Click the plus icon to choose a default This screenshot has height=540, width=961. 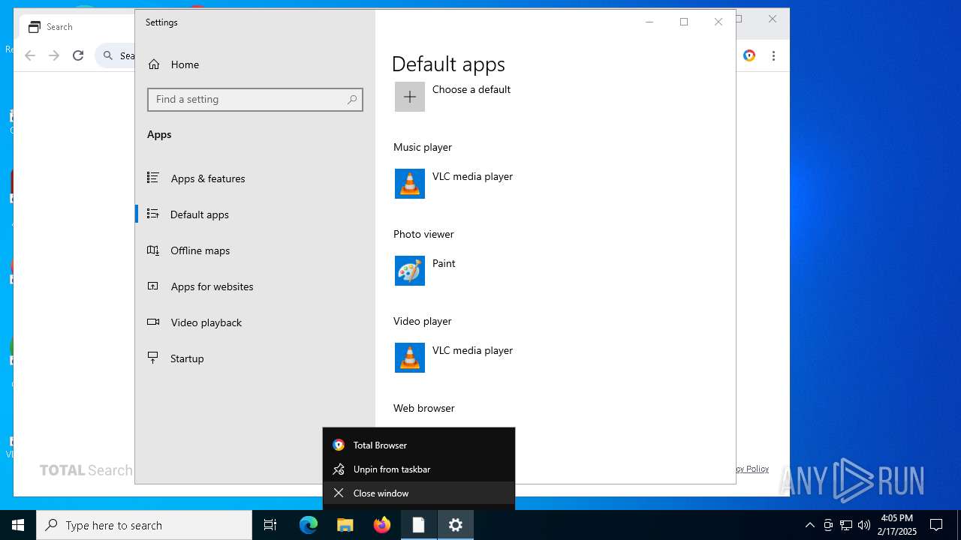[410, 97]
